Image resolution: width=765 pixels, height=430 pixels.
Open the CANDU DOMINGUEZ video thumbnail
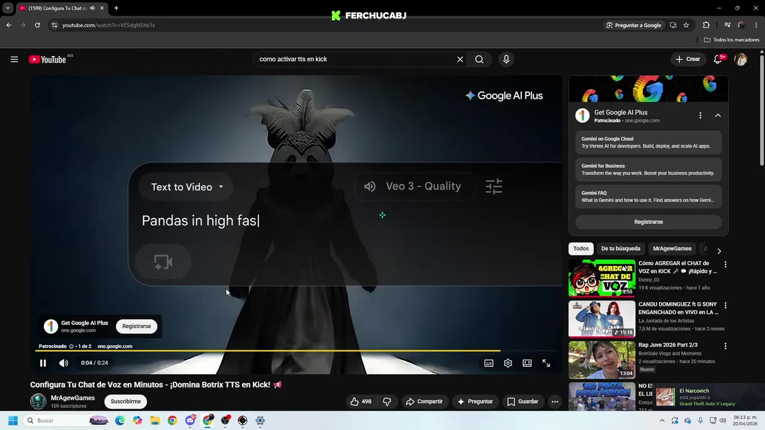602,319
